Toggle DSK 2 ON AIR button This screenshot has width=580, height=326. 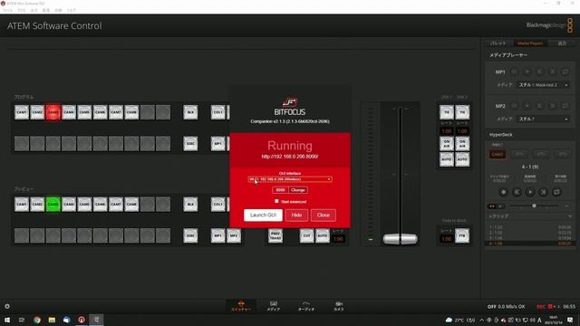[462, 143]
